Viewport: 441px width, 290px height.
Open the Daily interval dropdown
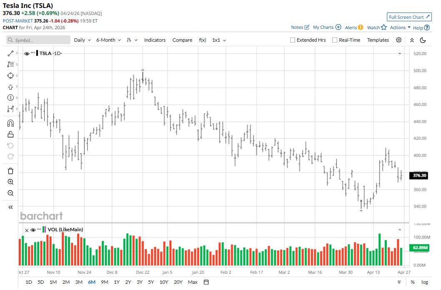82,40
